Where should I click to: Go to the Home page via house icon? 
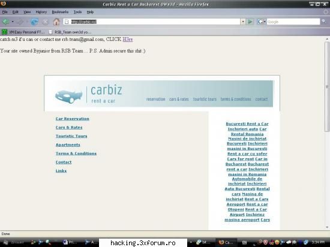pos(56,22)
